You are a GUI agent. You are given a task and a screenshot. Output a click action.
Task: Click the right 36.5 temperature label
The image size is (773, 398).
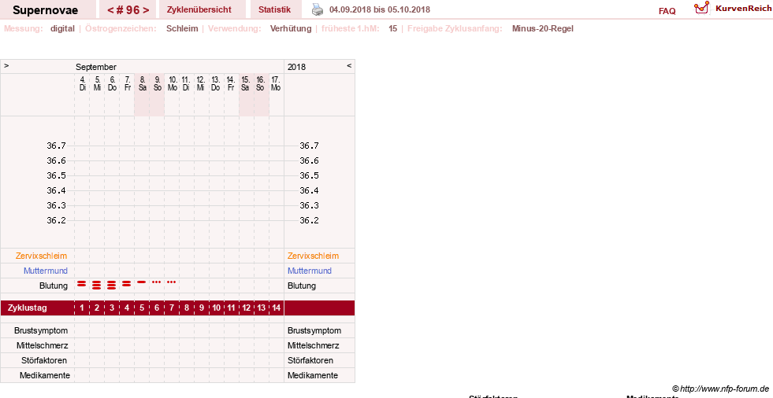[x=309, y=175]
